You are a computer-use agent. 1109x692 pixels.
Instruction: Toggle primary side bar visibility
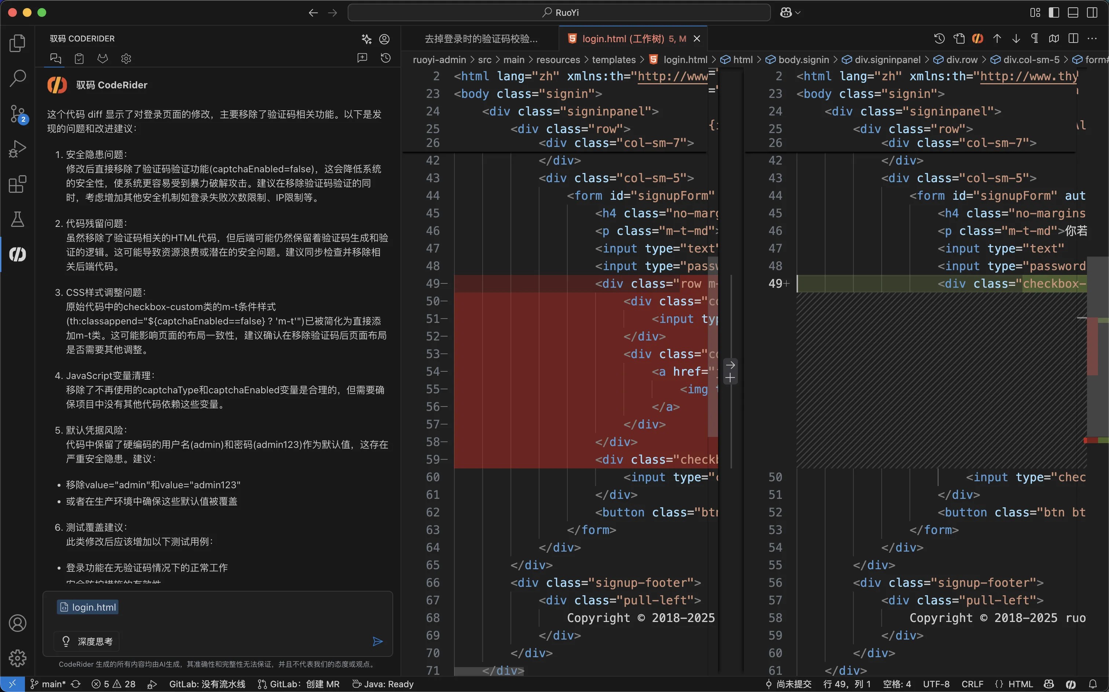(x=1054, y=12)
